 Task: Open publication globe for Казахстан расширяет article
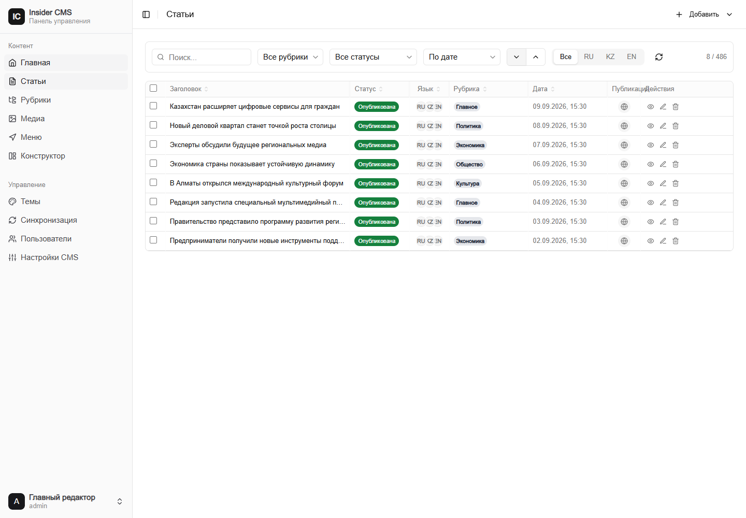[624, 107]
